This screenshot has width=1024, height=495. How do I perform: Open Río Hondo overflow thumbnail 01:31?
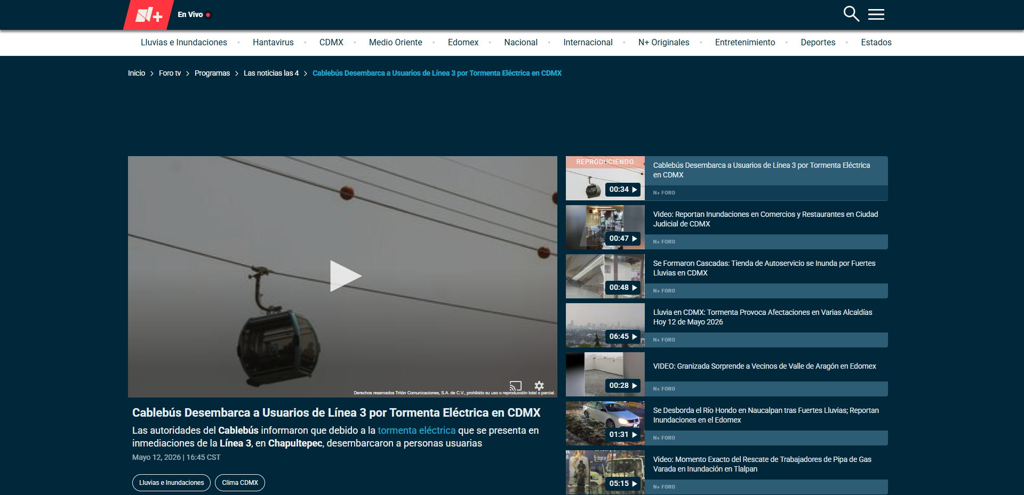coord(605,424)
